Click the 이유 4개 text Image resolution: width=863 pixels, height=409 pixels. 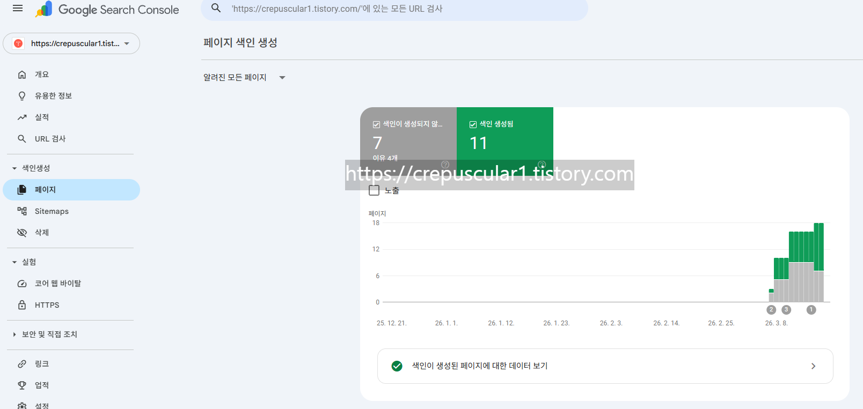(x=385, y=158)
